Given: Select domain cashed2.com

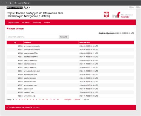Looking at the screenshot, I should tap(29, 92).
